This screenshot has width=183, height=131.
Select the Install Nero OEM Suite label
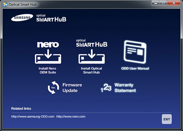[47, 70]
